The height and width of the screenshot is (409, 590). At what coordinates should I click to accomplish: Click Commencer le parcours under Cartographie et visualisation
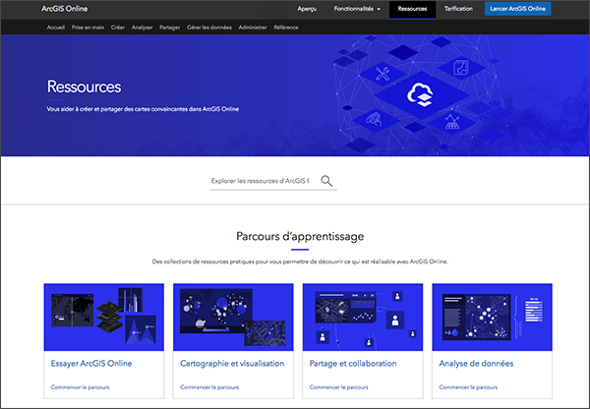pyautogui.click(x=209, y=387)
